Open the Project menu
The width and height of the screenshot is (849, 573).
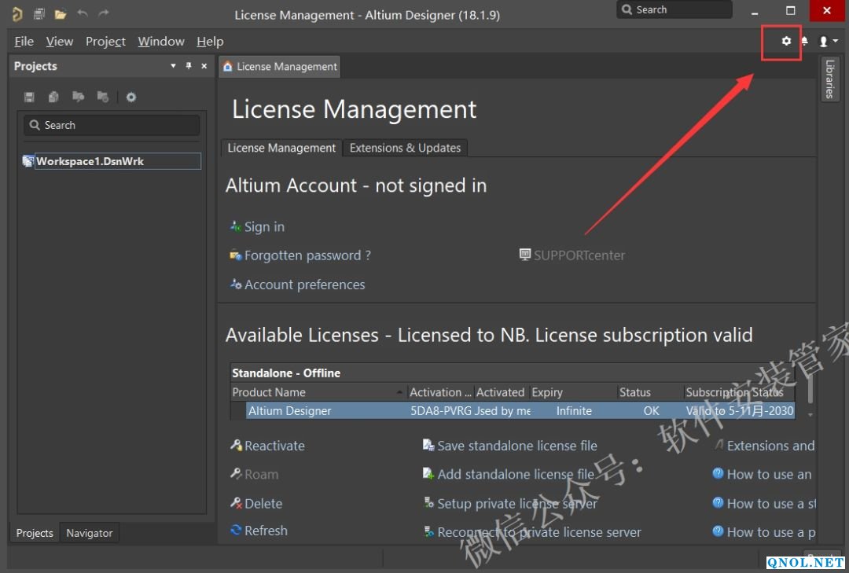pyautogui.click(x=105, y=42)
